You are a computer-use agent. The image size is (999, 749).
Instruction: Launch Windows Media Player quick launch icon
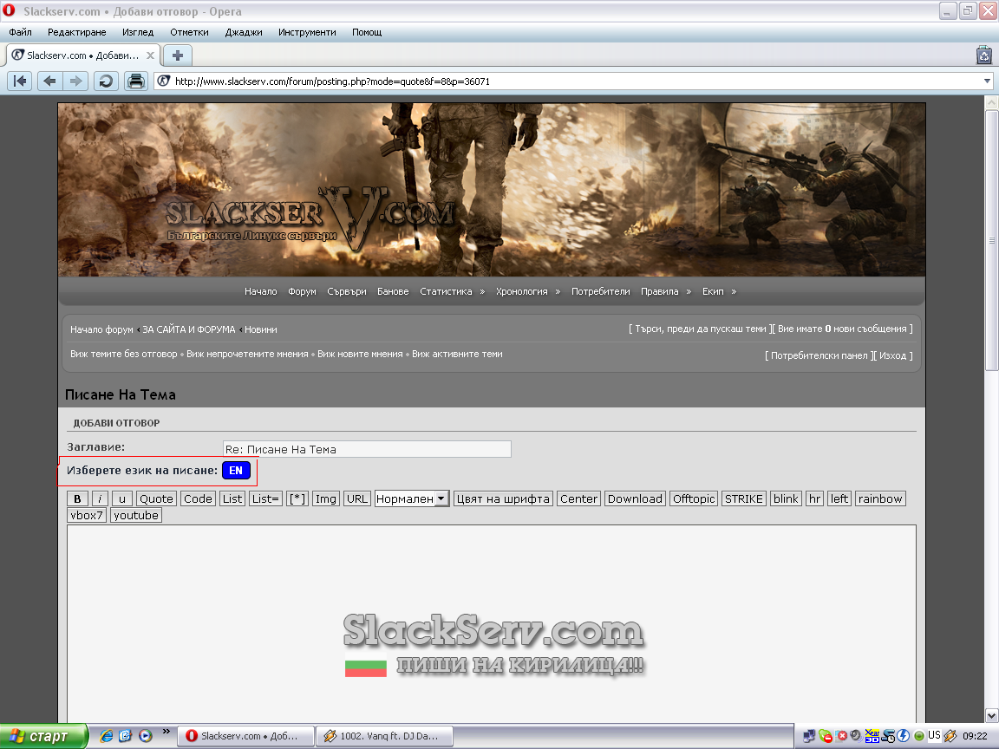pyautogui.click(x=146, y=736)
